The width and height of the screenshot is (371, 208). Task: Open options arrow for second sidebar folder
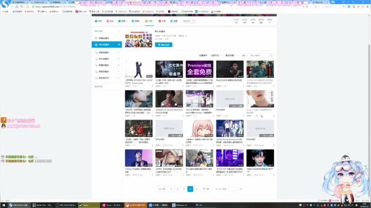click(x=119, y=53)
